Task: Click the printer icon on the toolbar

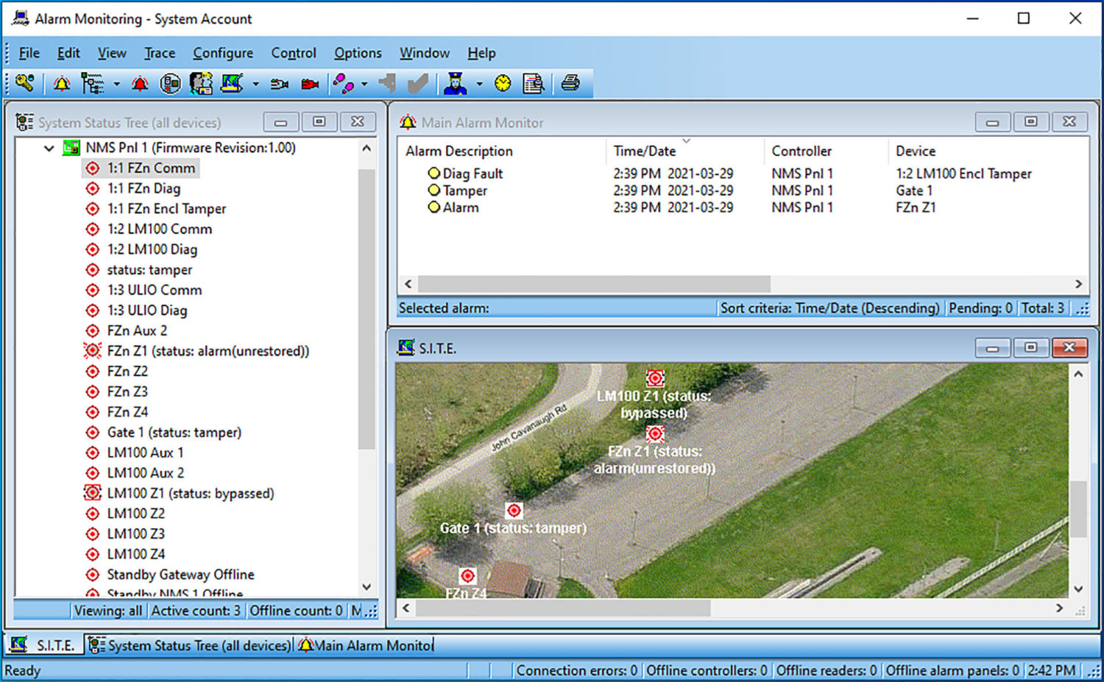Action: pyautogui.click(x=572, y=83)
